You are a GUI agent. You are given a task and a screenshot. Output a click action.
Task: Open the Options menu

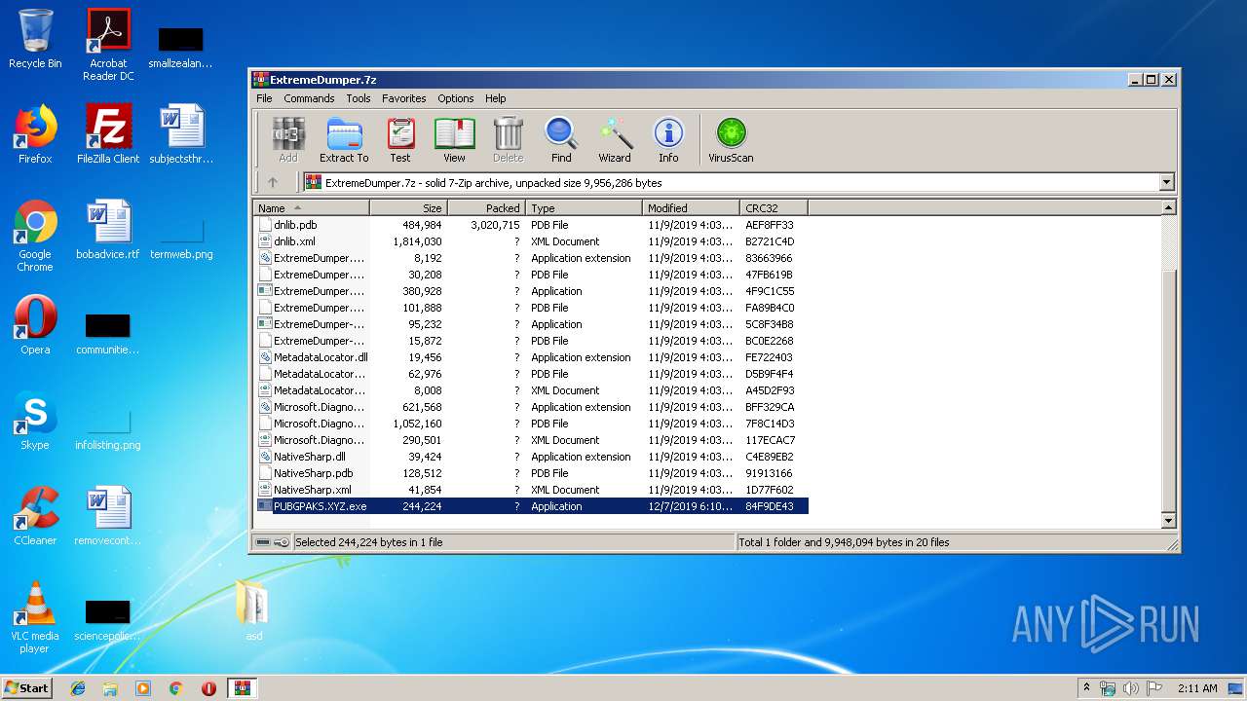(x=455, y=98)
